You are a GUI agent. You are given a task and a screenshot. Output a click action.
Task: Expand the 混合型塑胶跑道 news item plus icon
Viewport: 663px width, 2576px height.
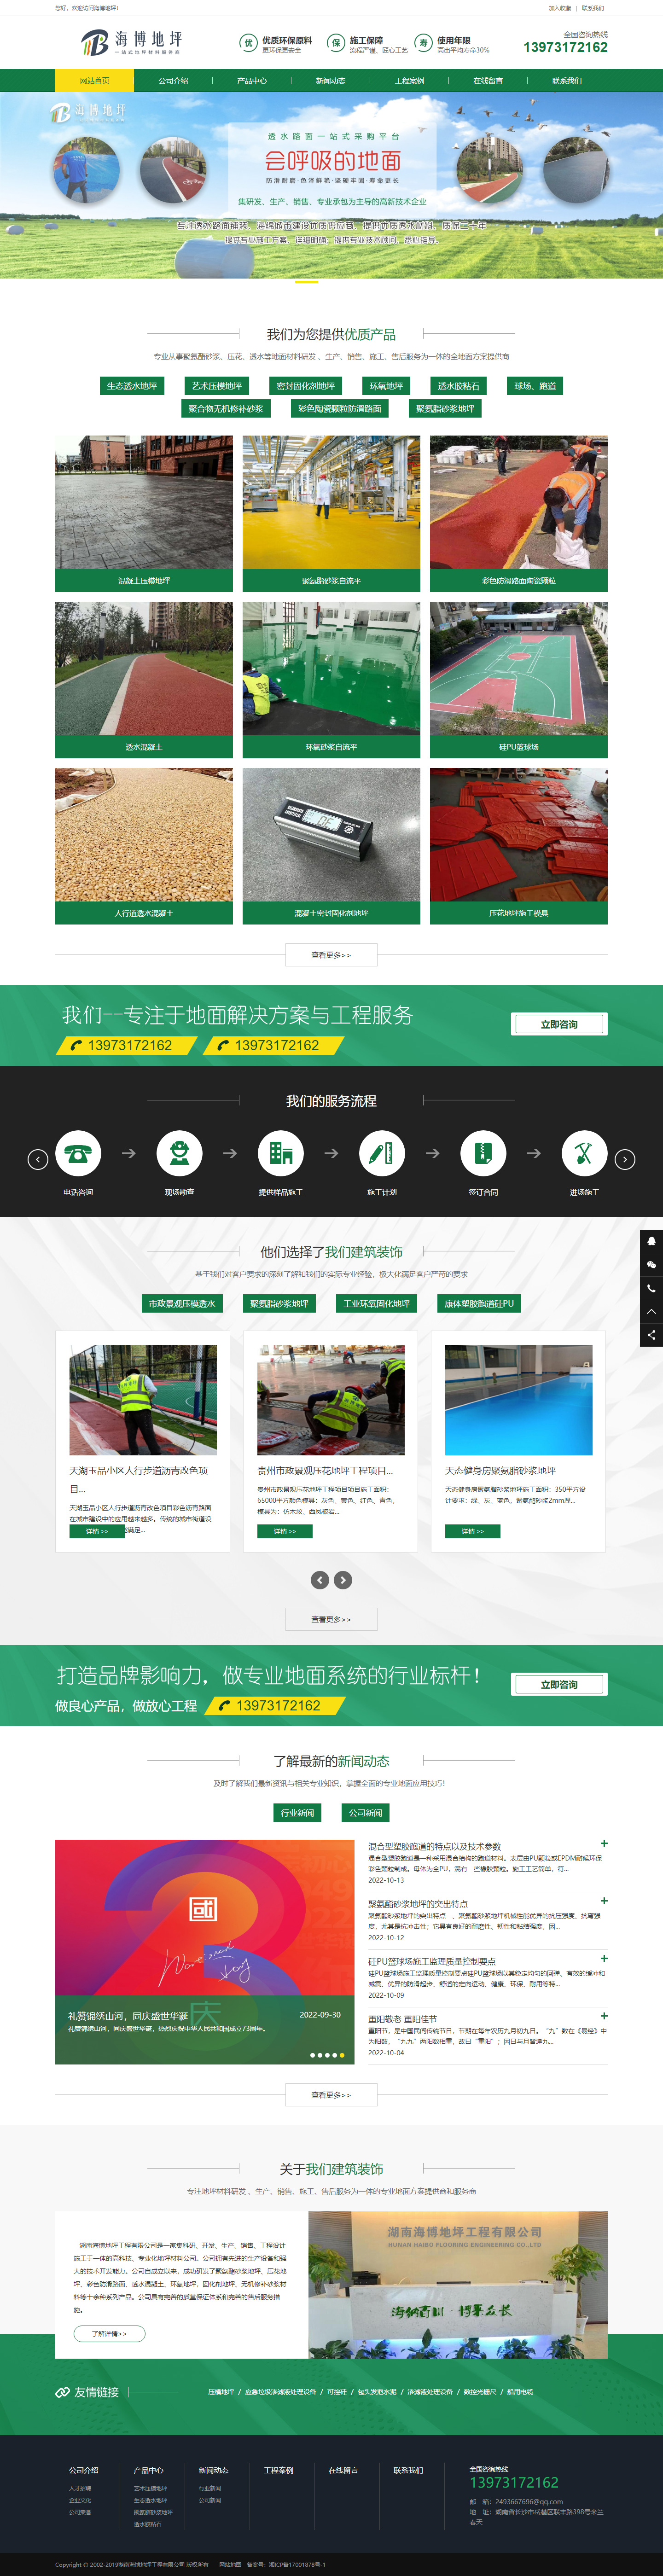[x=604, y=1843]
